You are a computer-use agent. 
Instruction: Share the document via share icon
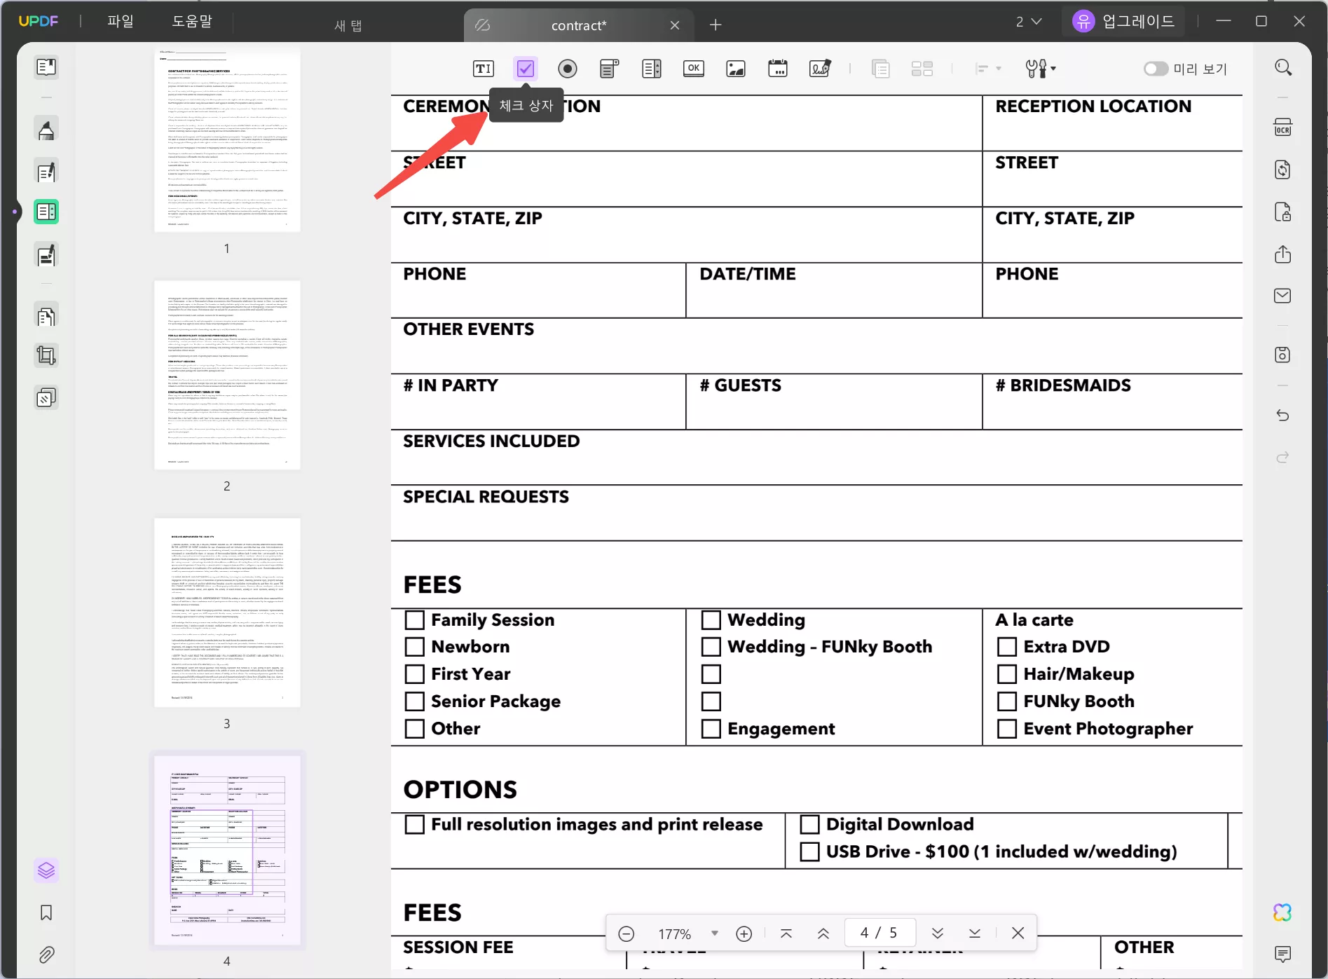(x=1283, y=254)
